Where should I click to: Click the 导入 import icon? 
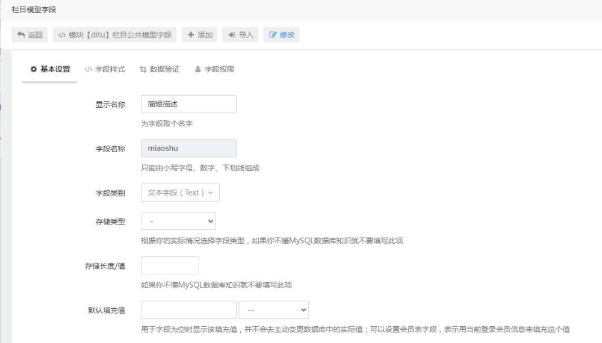tap(232, 35)
